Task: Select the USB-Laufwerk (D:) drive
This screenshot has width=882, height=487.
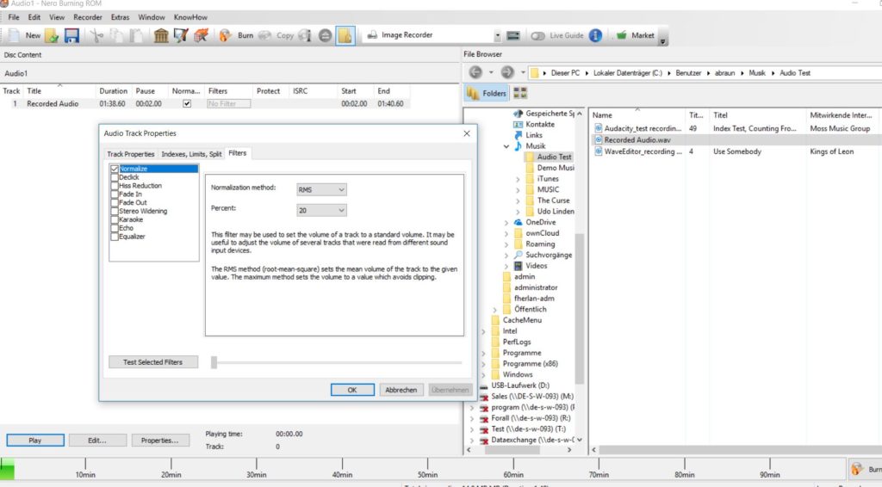Action: coord(519,385)
